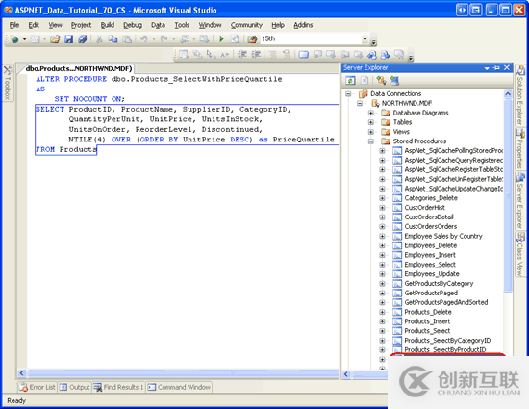The height and width of the screenshot is (409, 529).
Task: Open the File menu
Action: [14, 25]
